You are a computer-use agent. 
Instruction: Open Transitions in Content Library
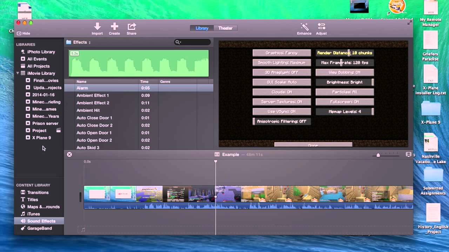click(38, 192)
